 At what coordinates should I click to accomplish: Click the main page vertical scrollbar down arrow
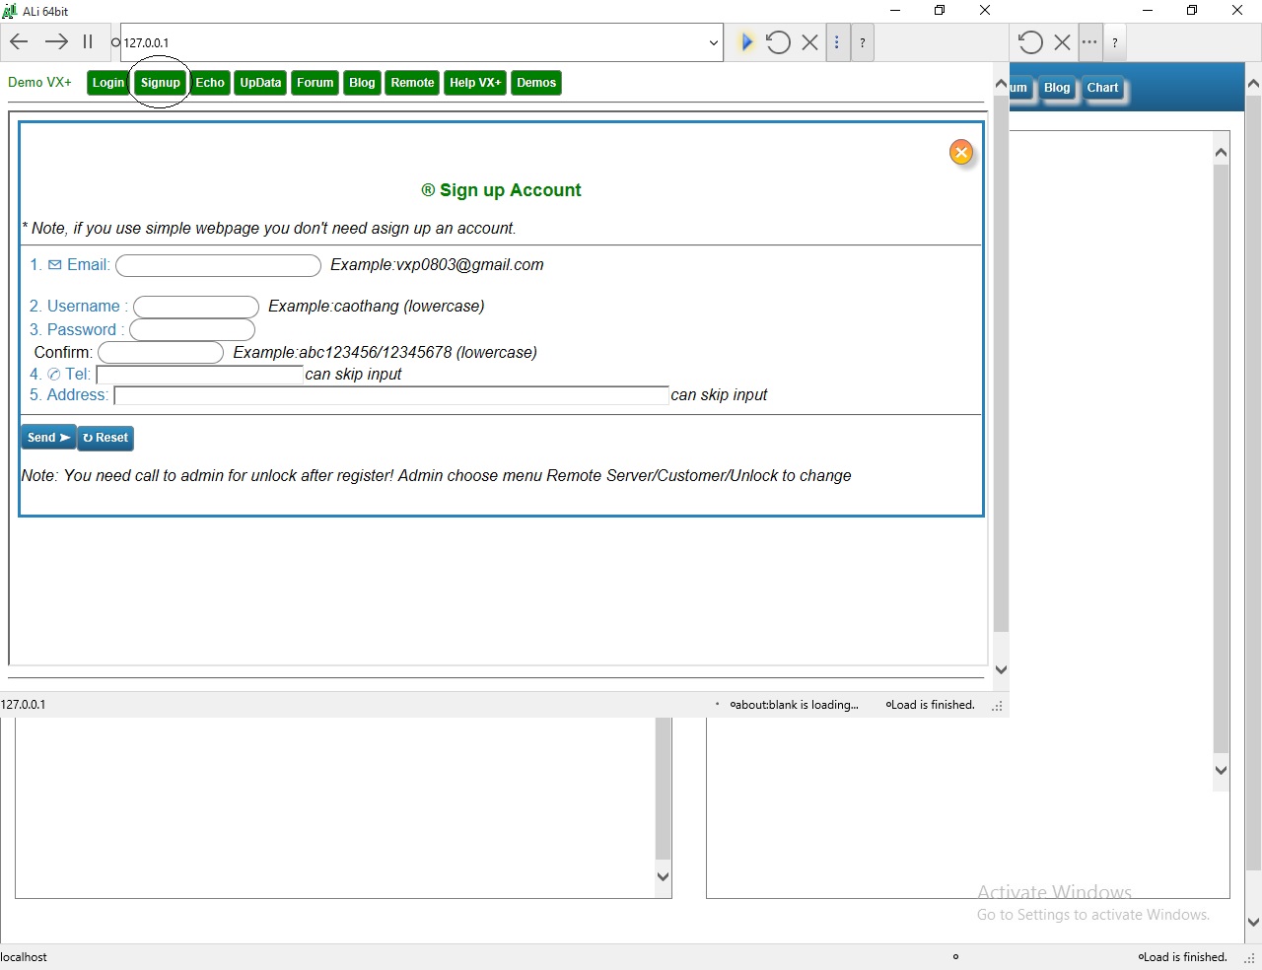tap(1001, 670)
